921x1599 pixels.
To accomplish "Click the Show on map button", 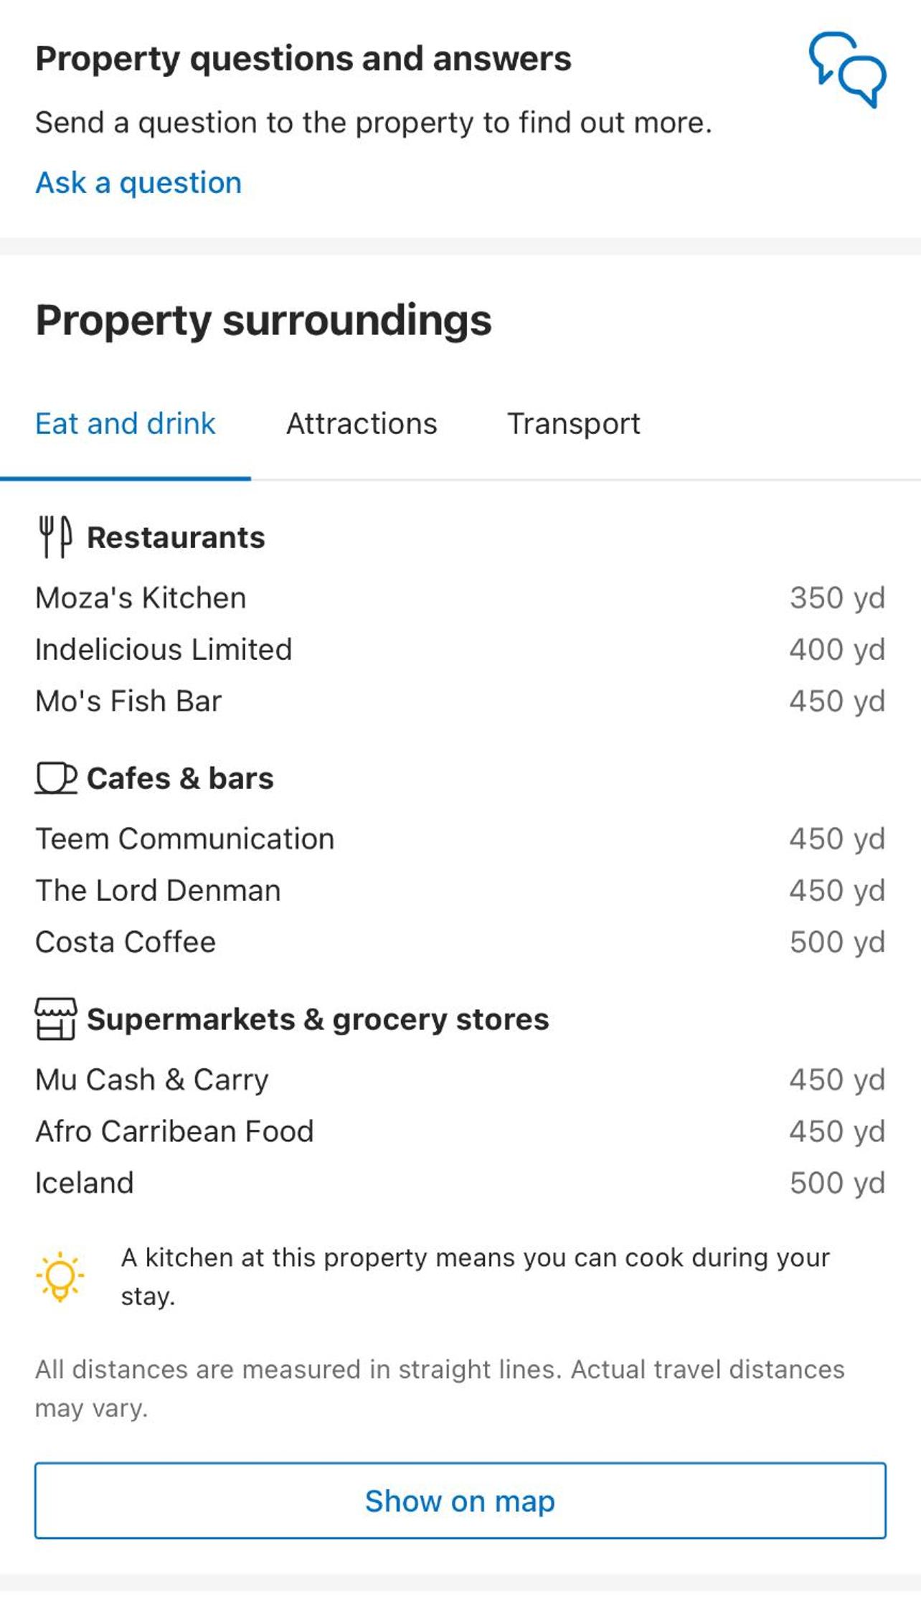I will click(461, 1501).
